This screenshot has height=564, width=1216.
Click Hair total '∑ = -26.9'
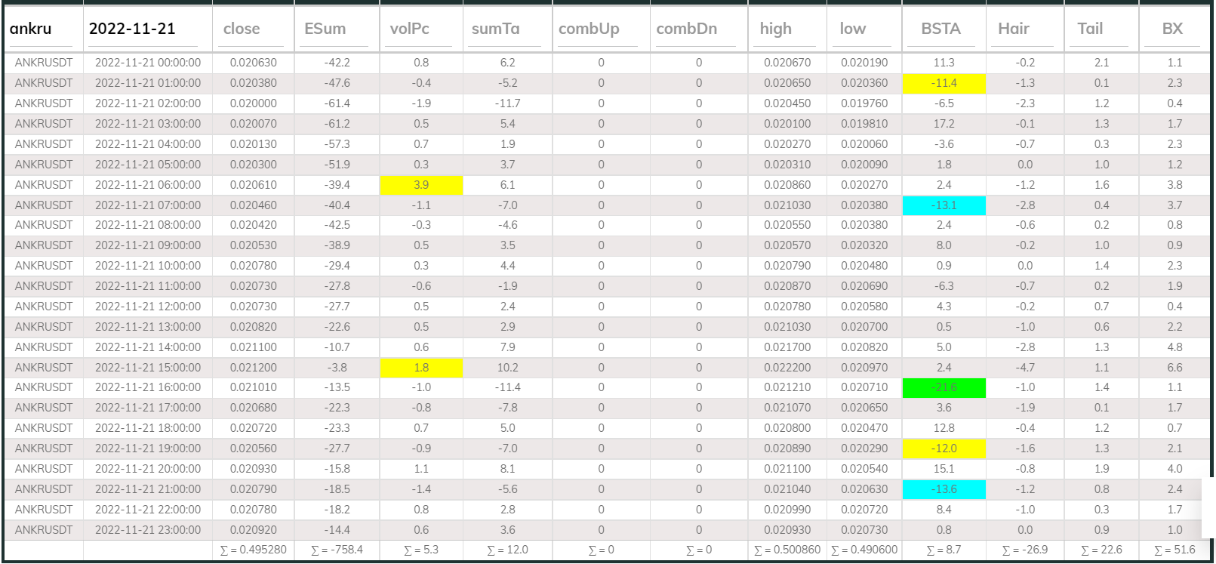coord(1025,550)
